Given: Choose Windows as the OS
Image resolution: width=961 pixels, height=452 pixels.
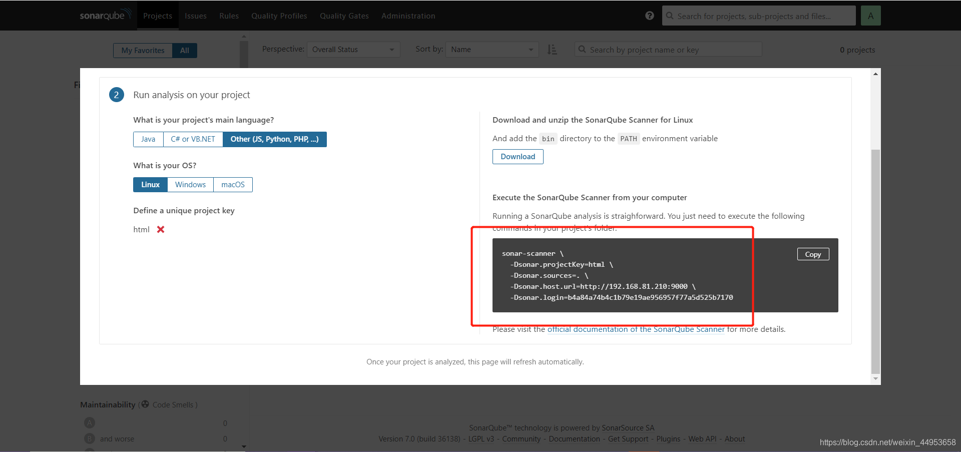Looking at the screenshot, I should 190,185.
